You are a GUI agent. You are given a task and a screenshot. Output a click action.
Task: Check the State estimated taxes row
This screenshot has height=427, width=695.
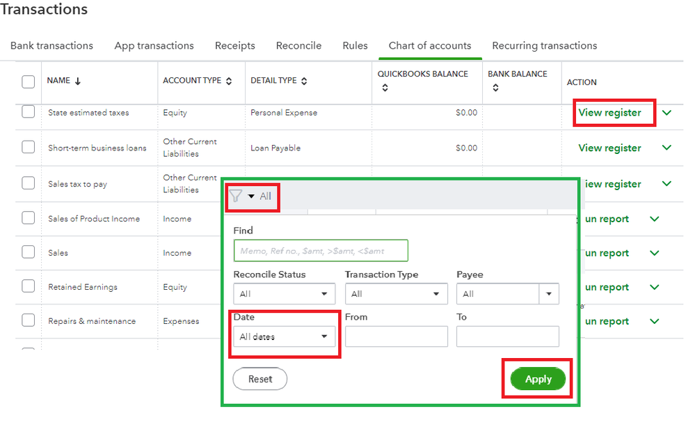coord(29,112)
